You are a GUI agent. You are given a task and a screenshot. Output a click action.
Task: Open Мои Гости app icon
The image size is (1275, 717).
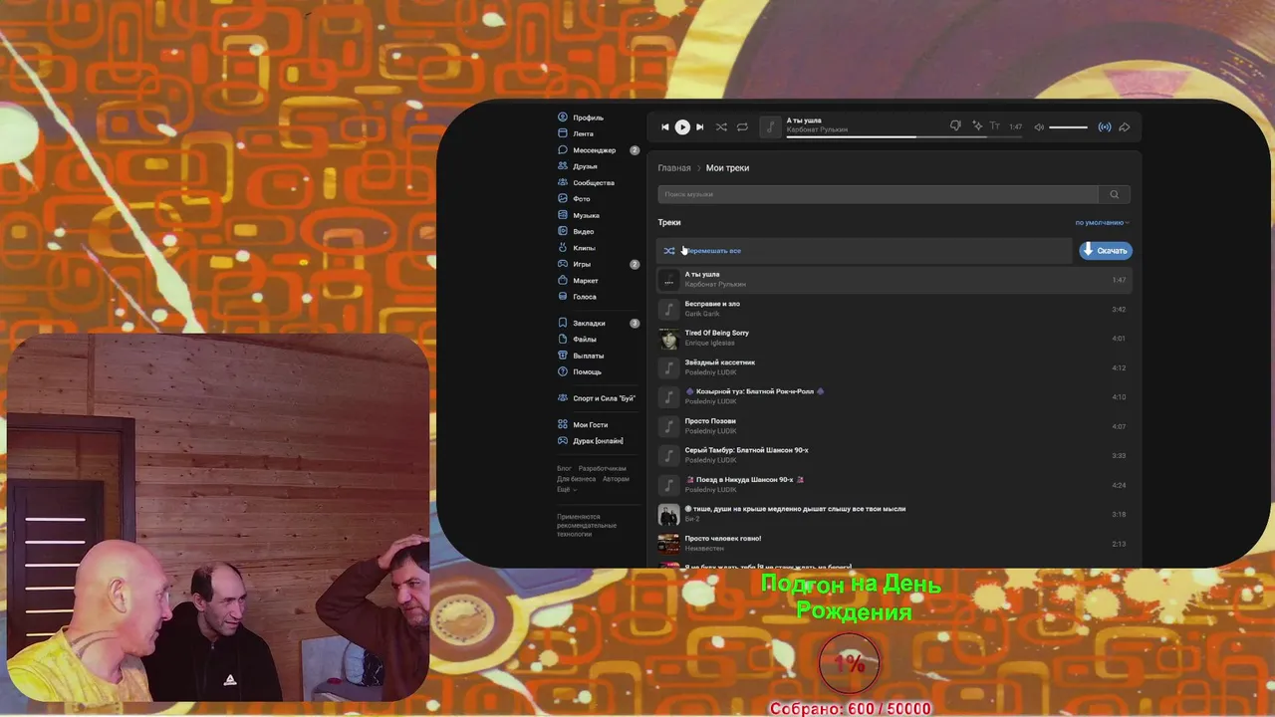[x=563, y=424]
